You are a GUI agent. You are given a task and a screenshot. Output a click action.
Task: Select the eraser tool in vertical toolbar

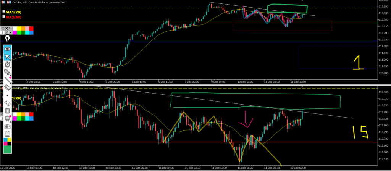point(8,88)
